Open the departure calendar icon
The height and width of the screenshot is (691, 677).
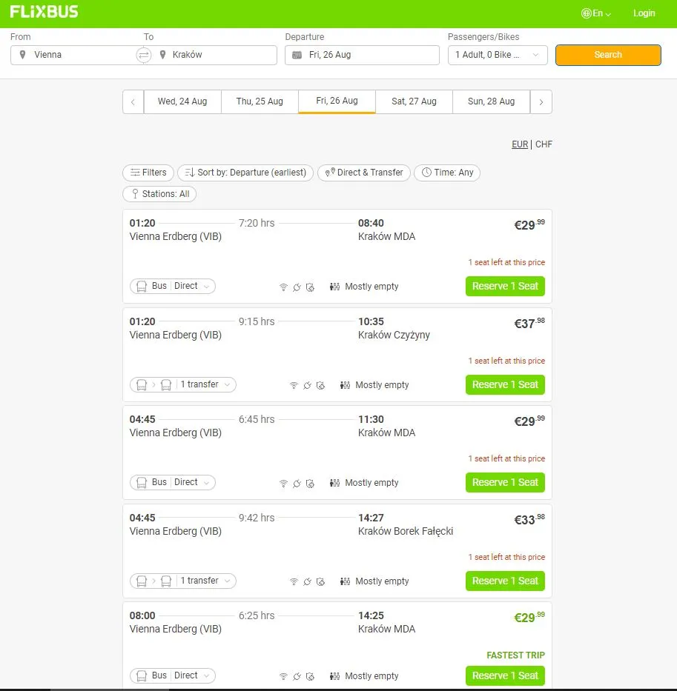click(x=297, y=55)
